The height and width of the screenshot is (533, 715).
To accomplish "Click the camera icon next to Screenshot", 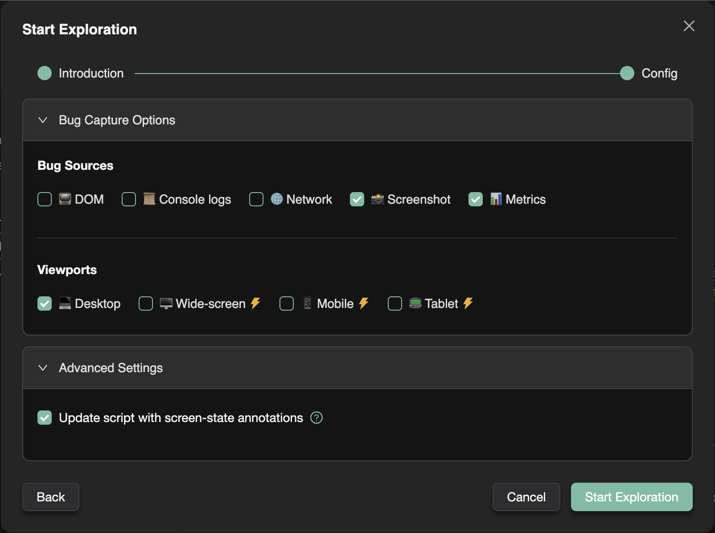I will click(x=378, y=199).
